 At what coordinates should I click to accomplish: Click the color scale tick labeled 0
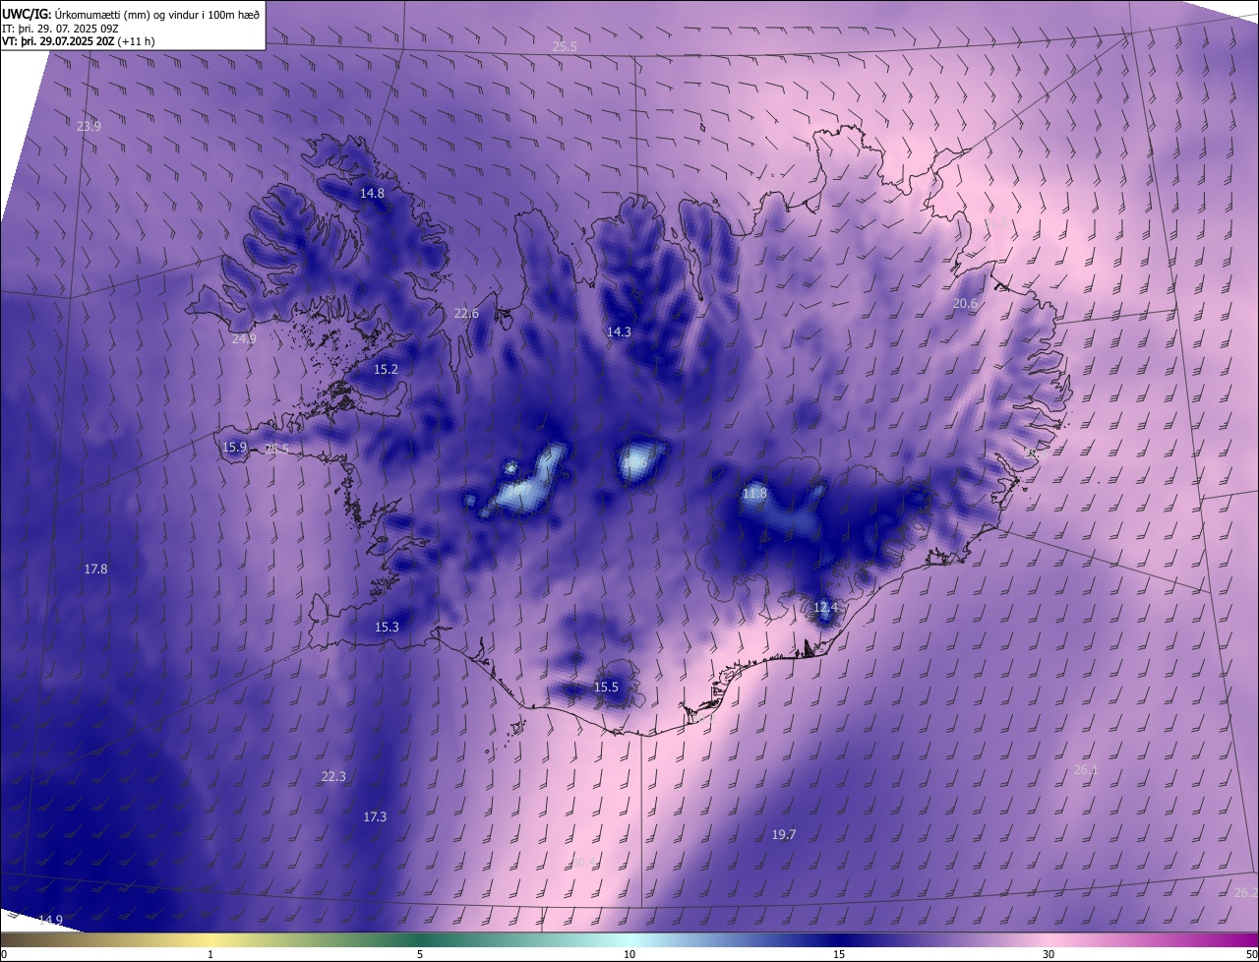[3, 954]
